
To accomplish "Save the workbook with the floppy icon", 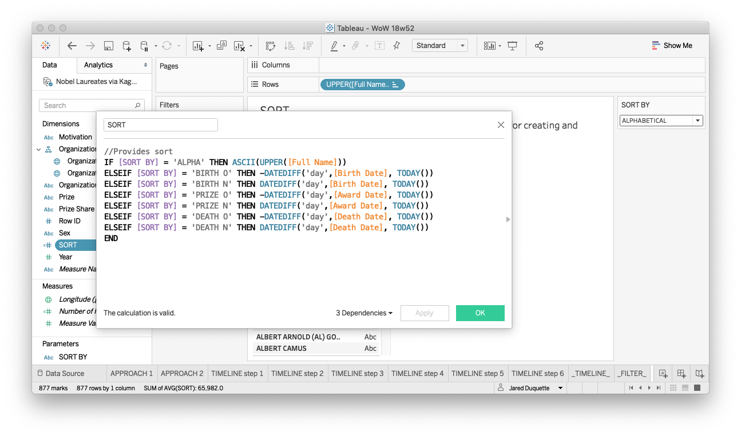I will point(108,46).
